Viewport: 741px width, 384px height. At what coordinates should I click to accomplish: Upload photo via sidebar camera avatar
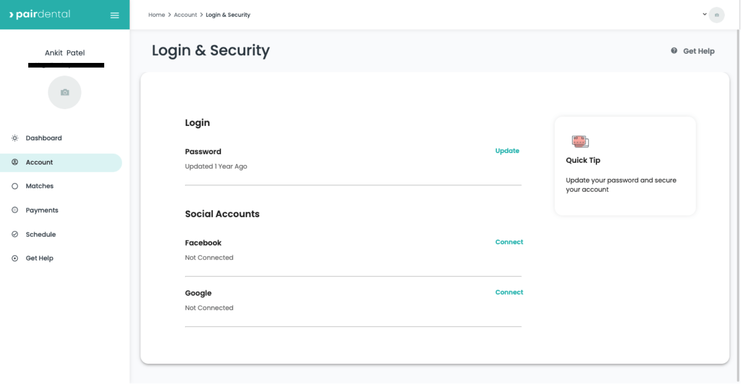tap(65, 93)
